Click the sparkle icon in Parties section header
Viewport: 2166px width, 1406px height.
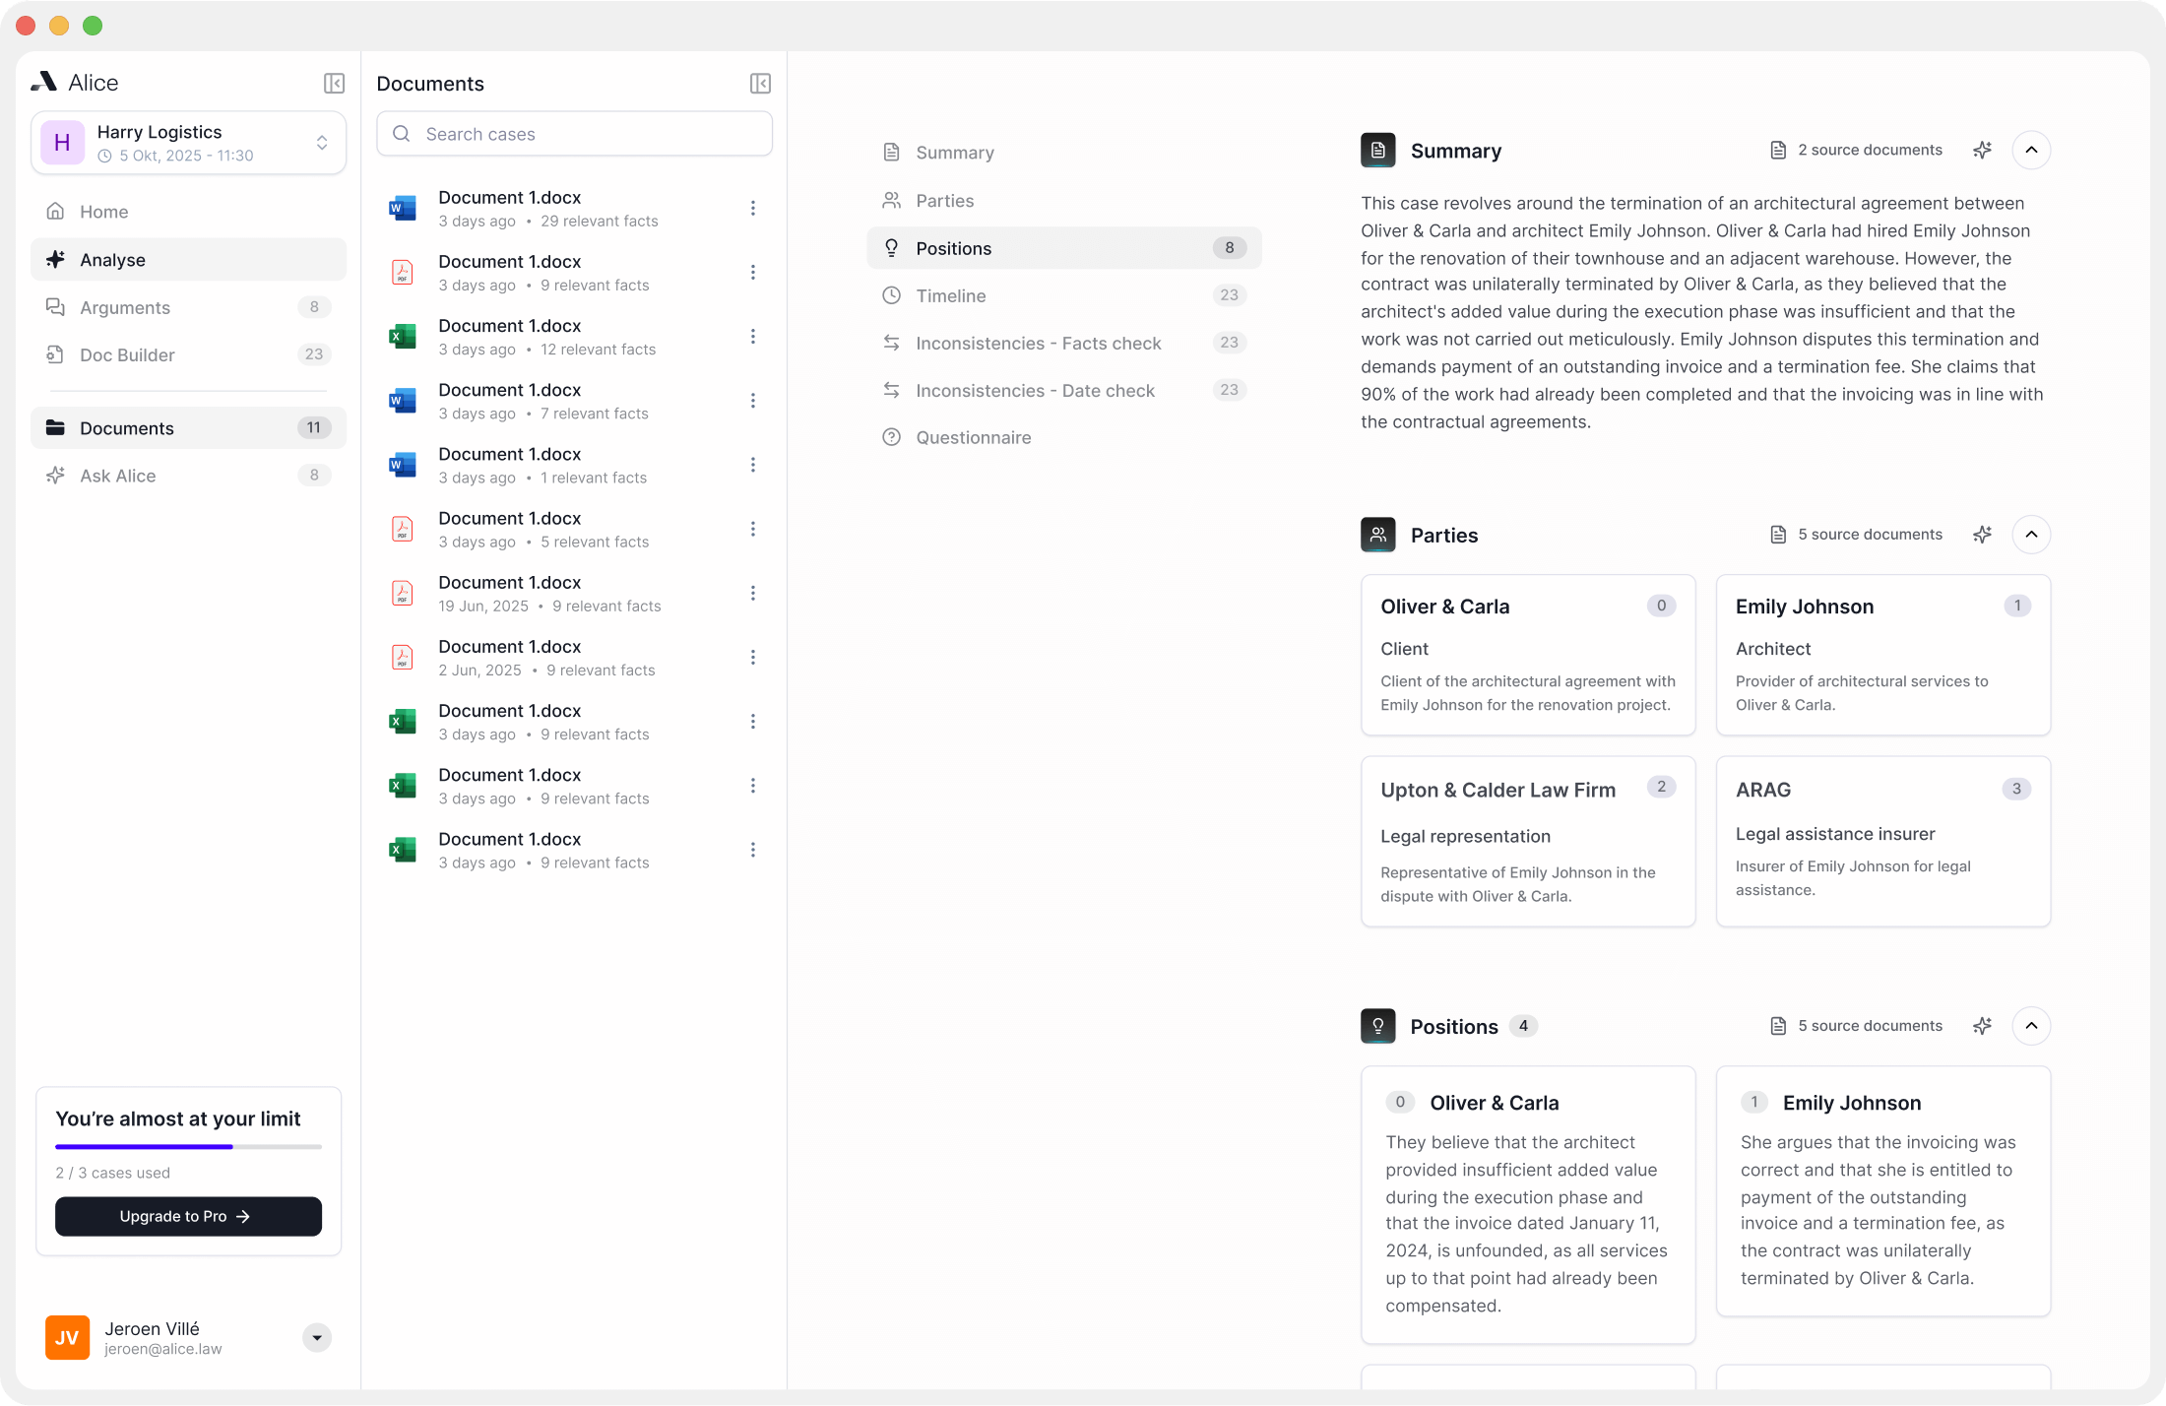[x=1982, y=535]
